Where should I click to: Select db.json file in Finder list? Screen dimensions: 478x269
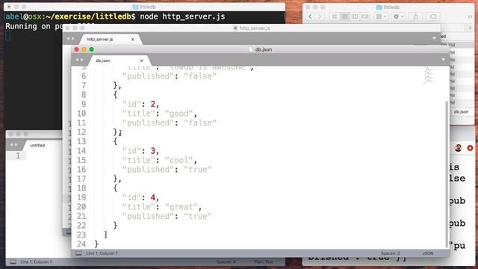click(x=461, y=112)
